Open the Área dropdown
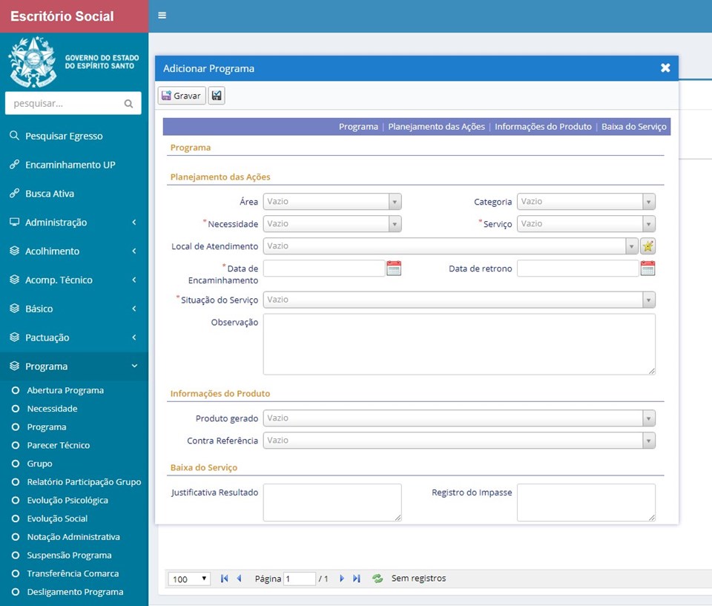 click(332, 202)
